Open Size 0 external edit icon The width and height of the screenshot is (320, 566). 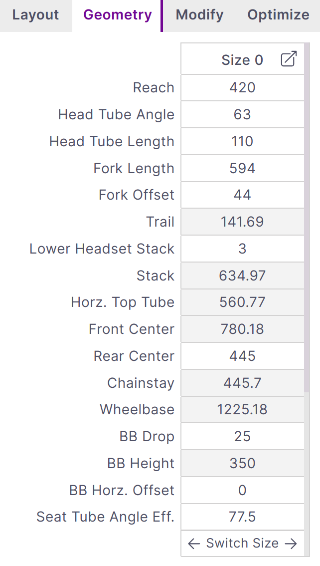289,59
